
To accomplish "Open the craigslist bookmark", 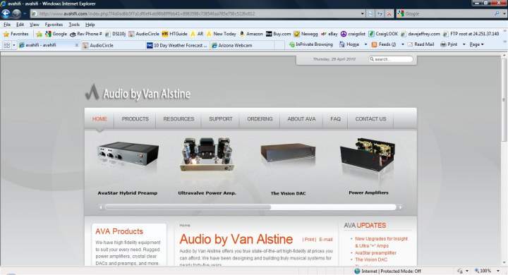I will (353, 34).
